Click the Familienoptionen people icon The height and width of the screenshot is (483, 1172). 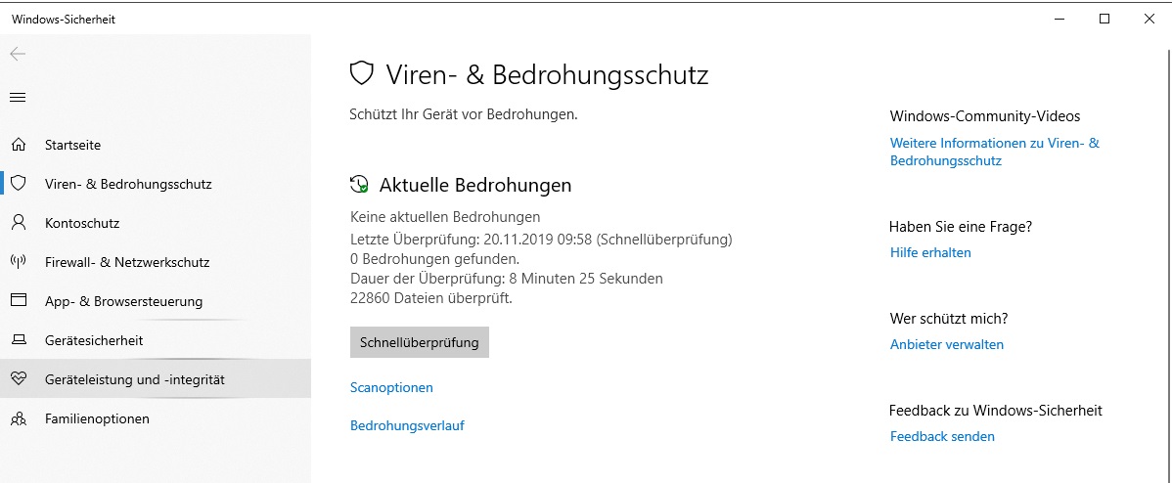pyautogui.click(x=19, y=418)
